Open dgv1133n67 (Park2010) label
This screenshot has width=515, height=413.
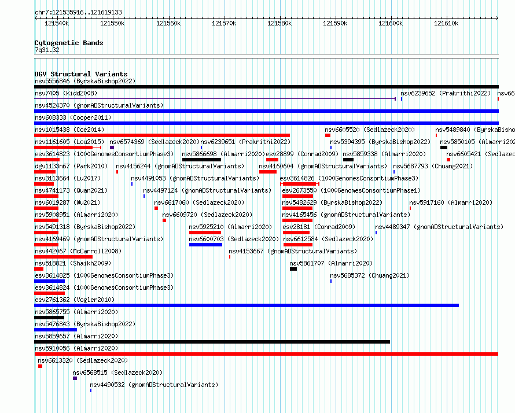(x=71, y=166)
